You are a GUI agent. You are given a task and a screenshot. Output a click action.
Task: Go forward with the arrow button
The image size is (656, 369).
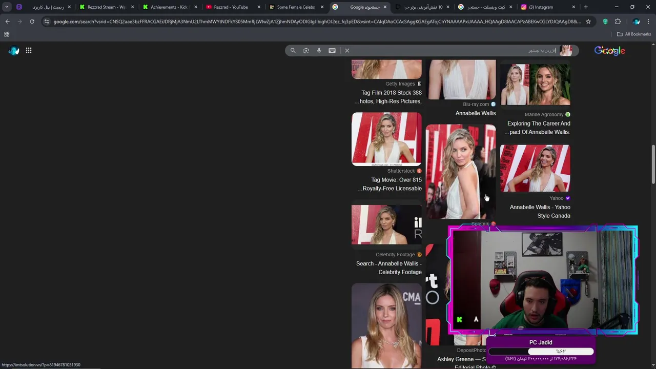(19, 22)
